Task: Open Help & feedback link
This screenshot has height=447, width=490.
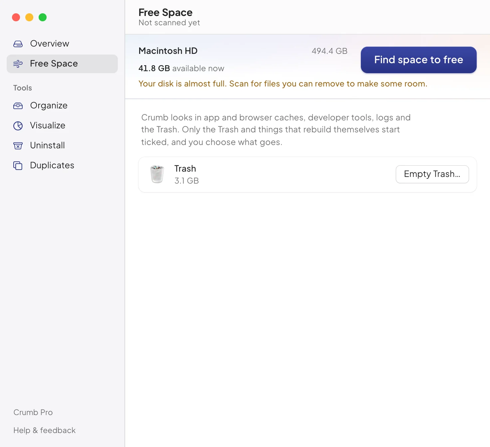Action: (44, 430)
